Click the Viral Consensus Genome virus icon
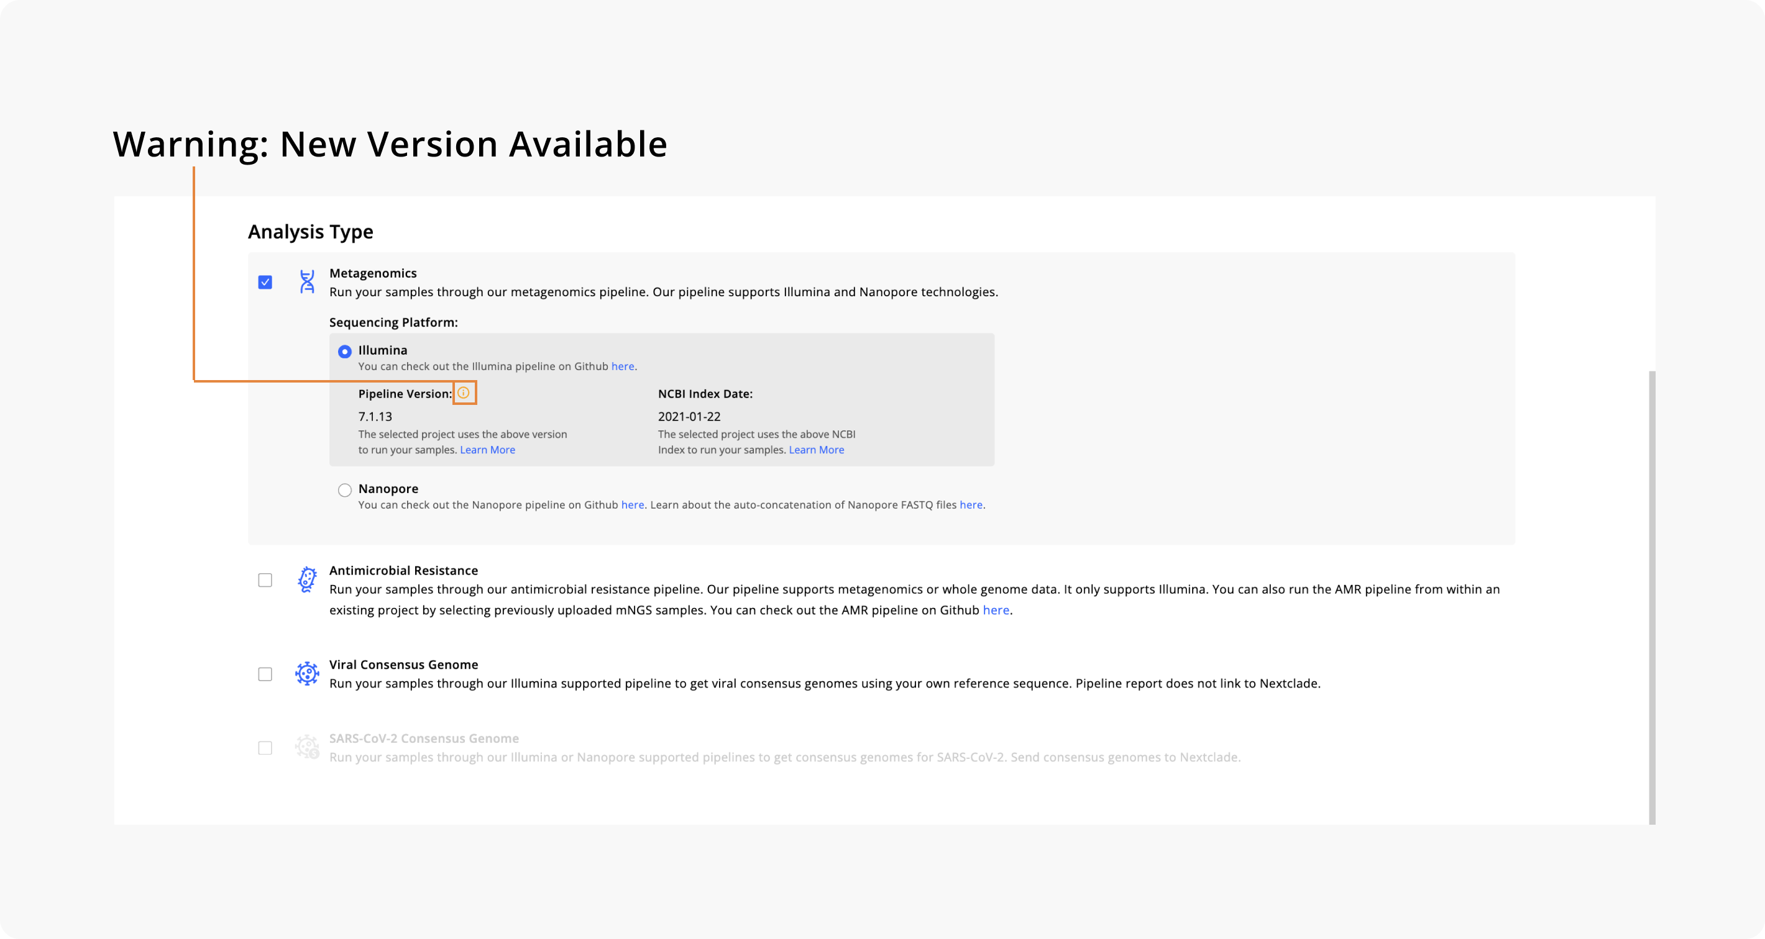1765x939 pixels. (x=307, y=673)
